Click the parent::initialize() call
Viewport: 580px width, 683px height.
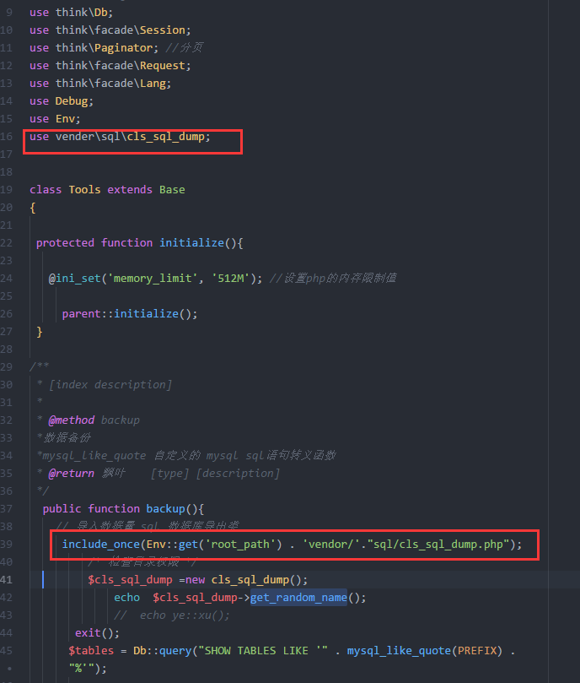tap(130, 313)
